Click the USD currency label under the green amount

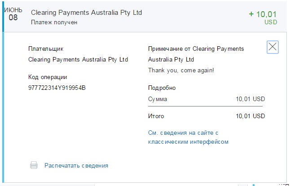[x=271, y=22]
